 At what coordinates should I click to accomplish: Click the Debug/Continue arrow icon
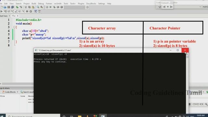coord(1,11)
